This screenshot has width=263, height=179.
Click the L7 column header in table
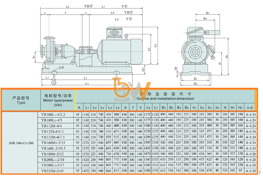click(156, 108)
